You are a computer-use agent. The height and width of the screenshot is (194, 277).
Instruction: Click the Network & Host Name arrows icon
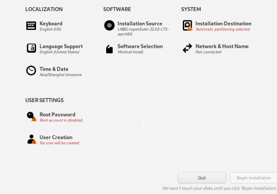[x=187, y=48]
